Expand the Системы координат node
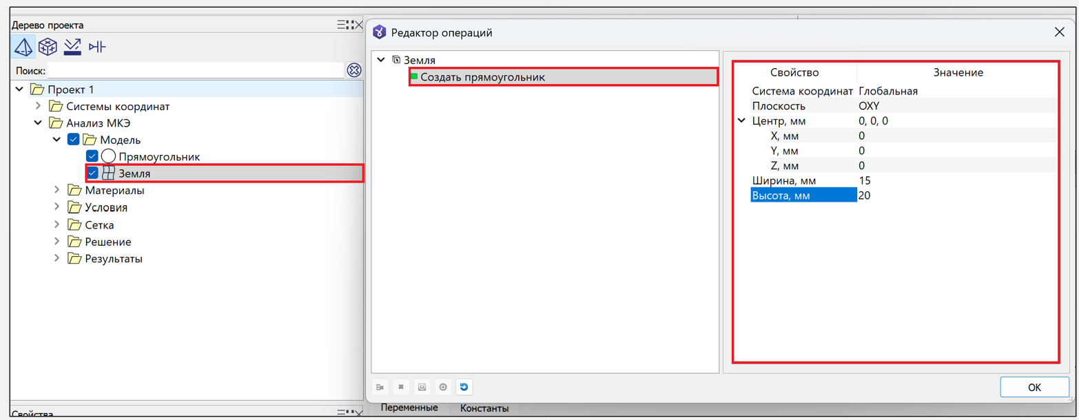The width and height of the screenshot is (1079, 420). click(39, 106)
